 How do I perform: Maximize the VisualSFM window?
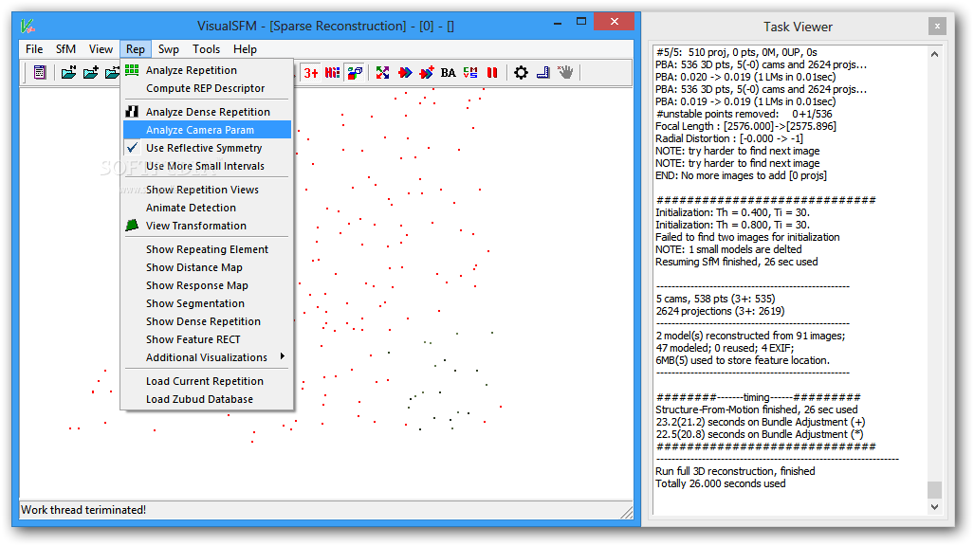[x=580, y=22]
